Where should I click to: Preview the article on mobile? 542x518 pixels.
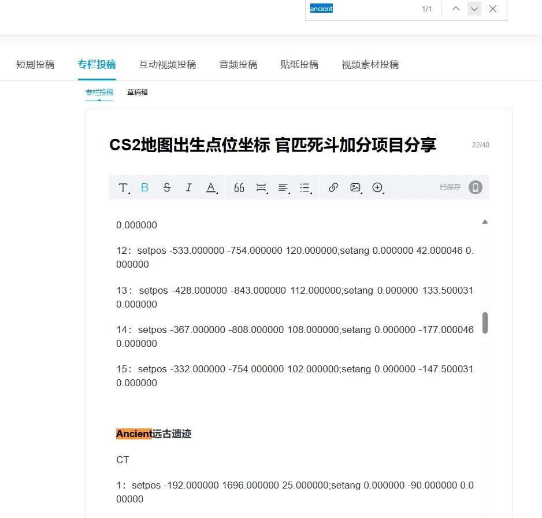[476, 187]
